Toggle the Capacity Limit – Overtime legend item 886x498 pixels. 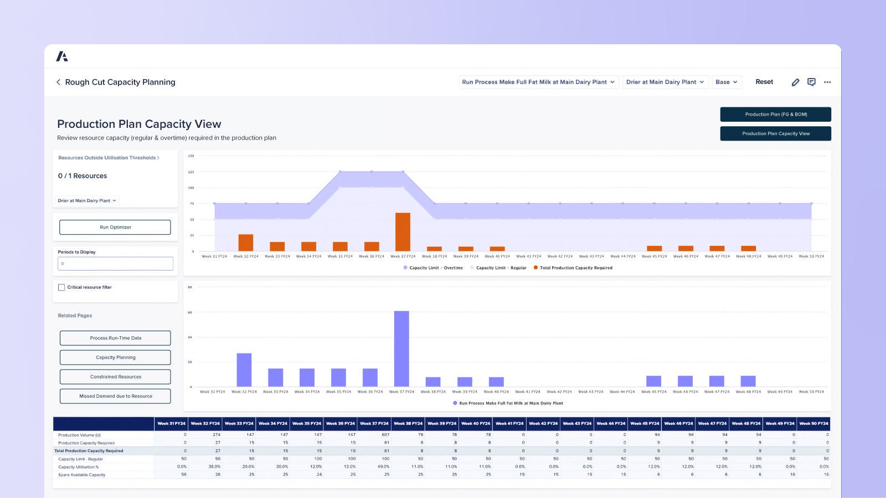pyautogui.click(x=433, y=268)
